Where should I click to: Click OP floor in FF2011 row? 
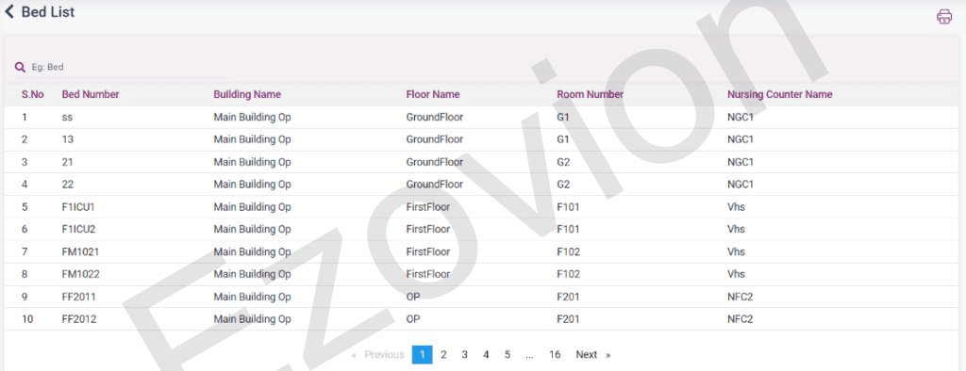click(x=413, y=297)
